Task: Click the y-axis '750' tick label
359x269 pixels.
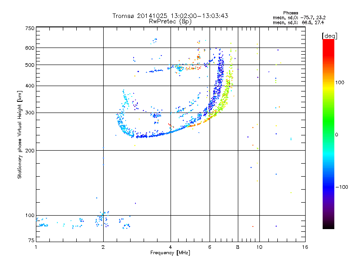Action: pos(30,28)
